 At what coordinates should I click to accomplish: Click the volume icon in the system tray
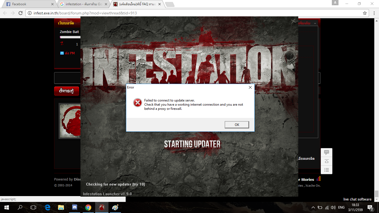tap(333, 207)
